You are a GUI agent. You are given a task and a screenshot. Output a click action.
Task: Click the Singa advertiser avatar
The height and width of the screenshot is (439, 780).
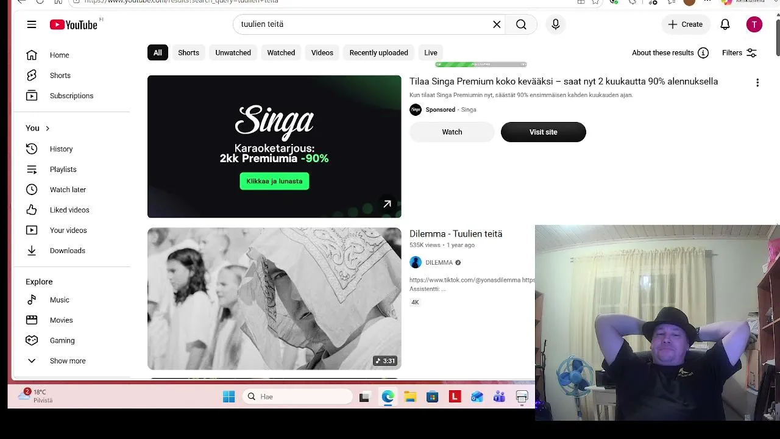pyautogui.click(x=416, y=110)
